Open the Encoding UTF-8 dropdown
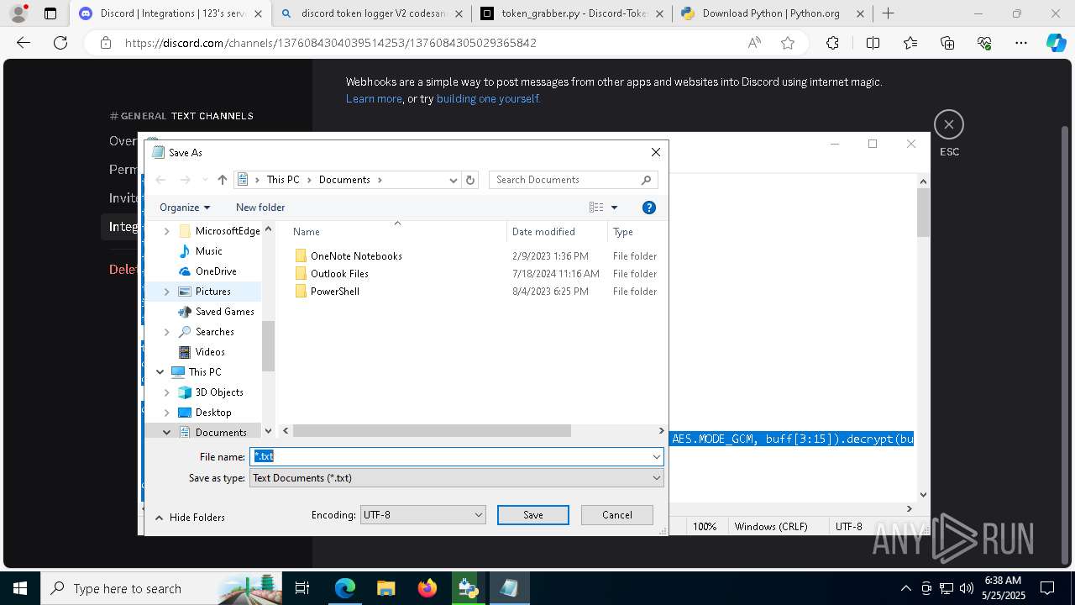 tap(422, 515)
